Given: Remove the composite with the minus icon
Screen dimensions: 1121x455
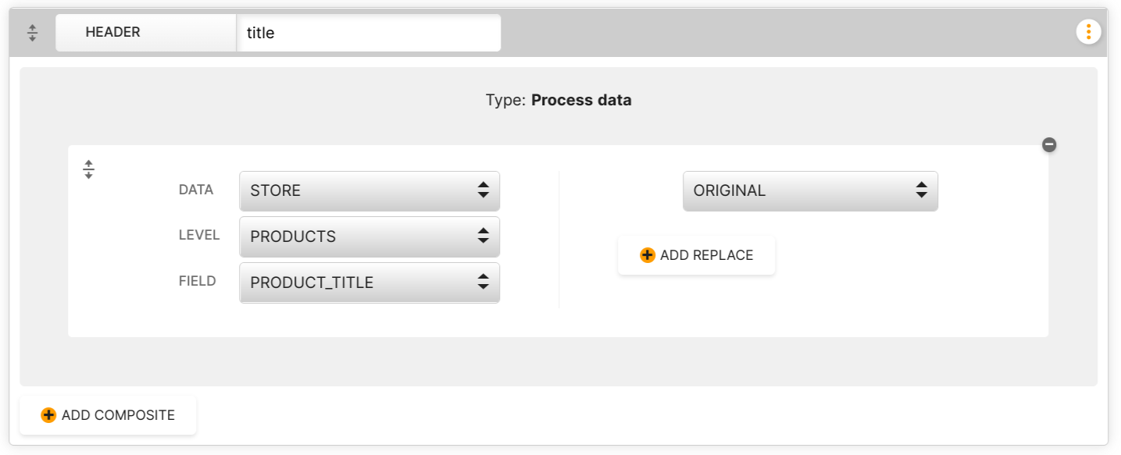Looking at the screenshot, I should [1049, 144].
